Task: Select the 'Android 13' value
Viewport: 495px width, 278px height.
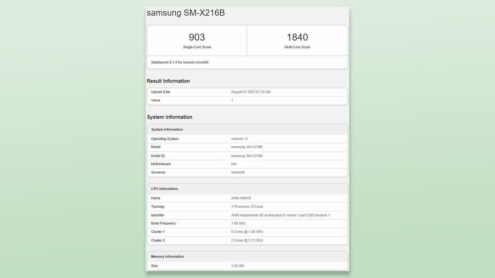Action: tap(239, 139)
